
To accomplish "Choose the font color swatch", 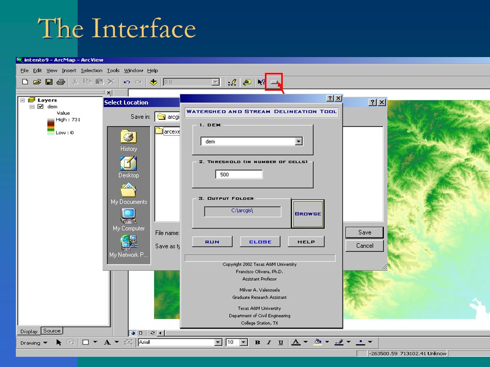I will pos(296,343).
